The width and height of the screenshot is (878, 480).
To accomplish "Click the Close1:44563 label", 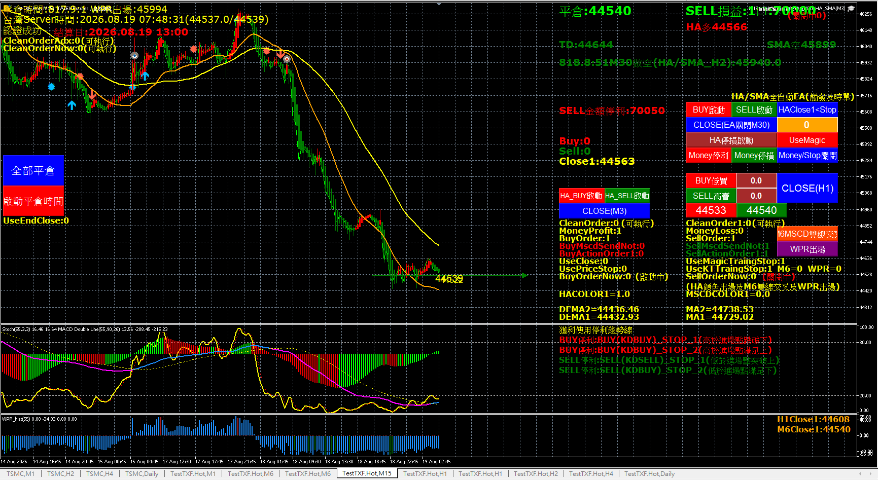I will pos(596,161).
